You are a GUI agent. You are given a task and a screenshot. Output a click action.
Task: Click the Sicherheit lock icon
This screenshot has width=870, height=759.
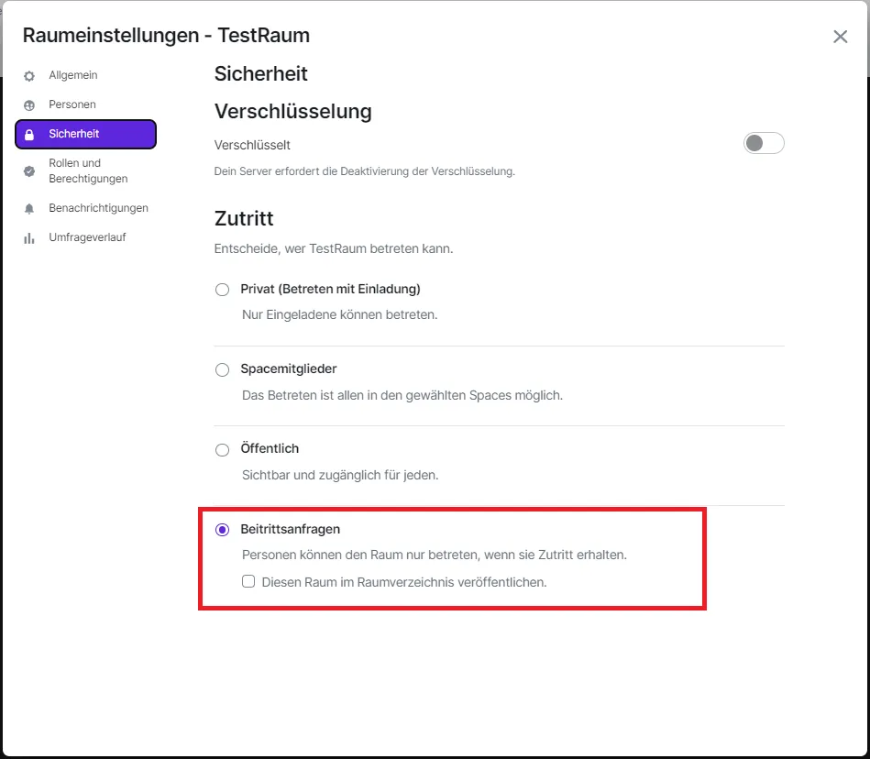coord(29,135)
